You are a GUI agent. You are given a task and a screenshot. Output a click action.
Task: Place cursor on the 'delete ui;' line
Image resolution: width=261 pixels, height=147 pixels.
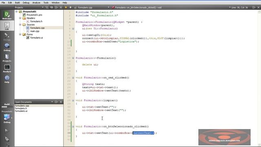pos(90,65)
